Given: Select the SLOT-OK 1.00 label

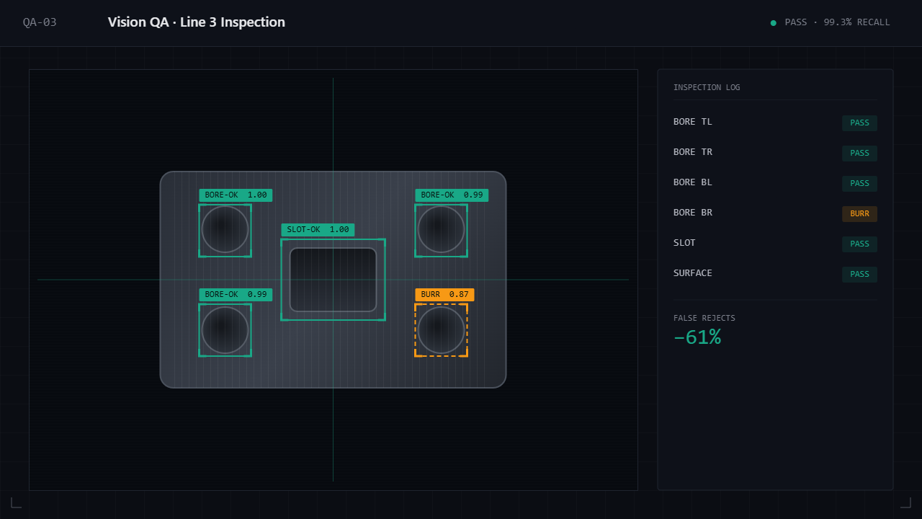Looking at the screenshot, I should tap(318, 230).
